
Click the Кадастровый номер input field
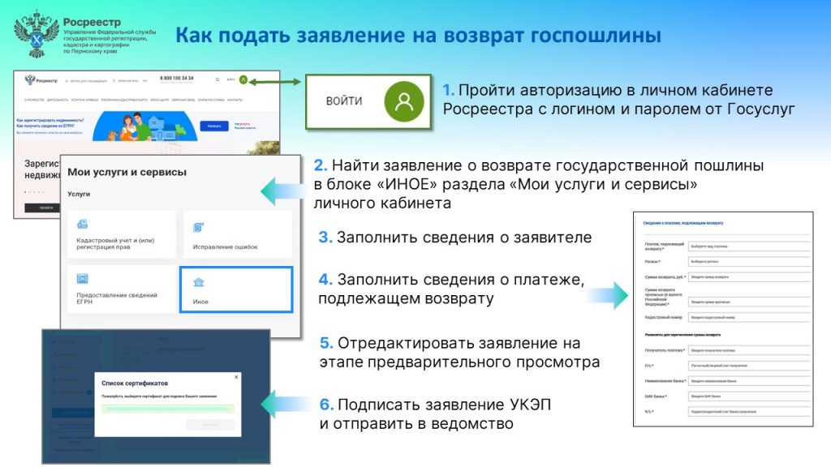click(x=749, y=317)
